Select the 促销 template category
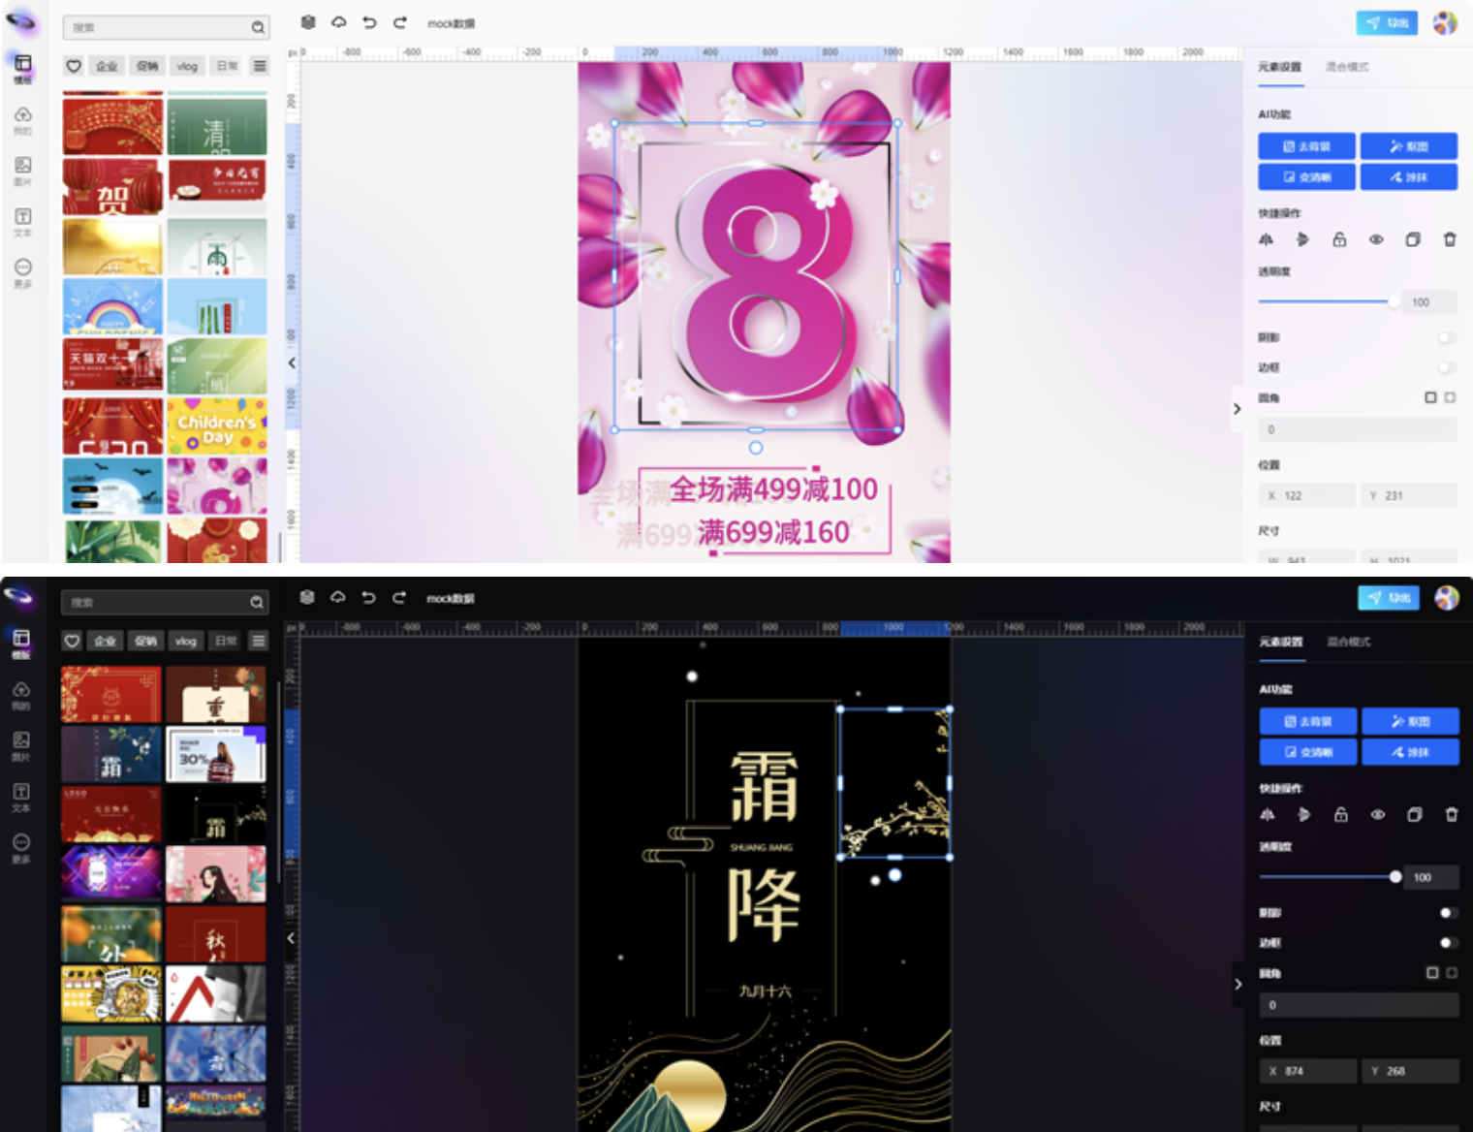The image size is (1473, 1132). pyautogui.click(x=147, y=66)
